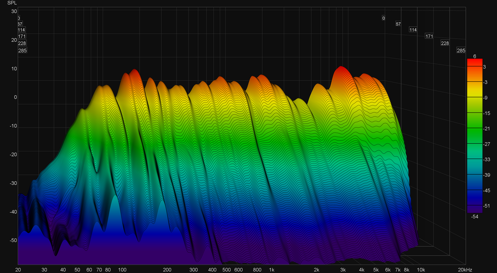
Task: Select the 60 Hz frequency label
Action: (89, 270)
